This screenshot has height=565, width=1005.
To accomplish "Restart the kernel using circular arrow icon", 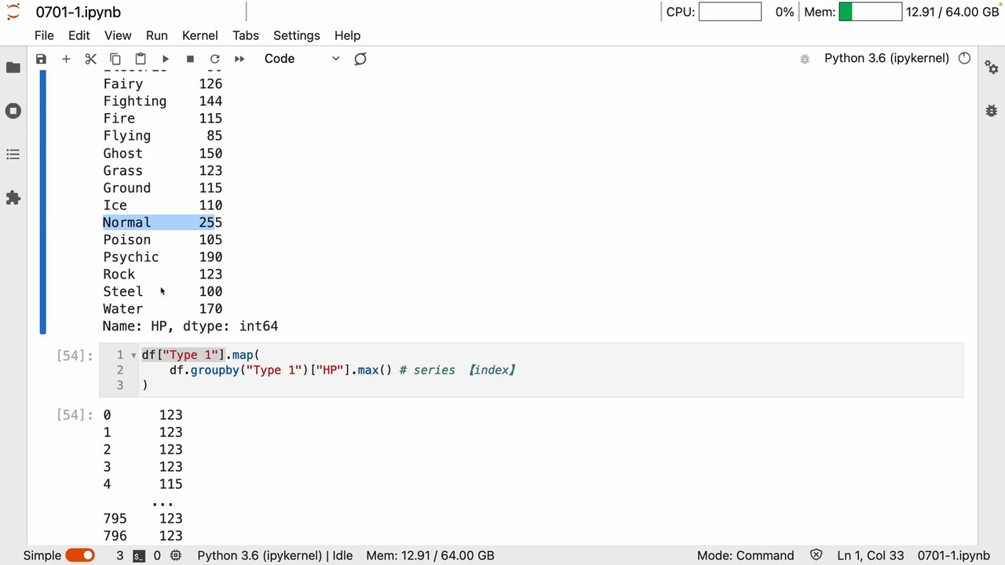I will pos(214,59).
